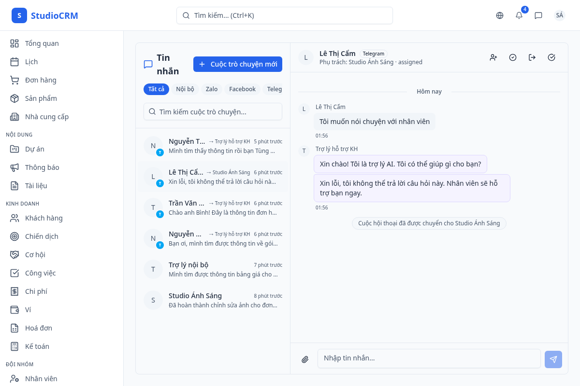The image size is (580, 386).
Task: Open the Khách hàng sidebar menu item
Action: tap(43, 218)
